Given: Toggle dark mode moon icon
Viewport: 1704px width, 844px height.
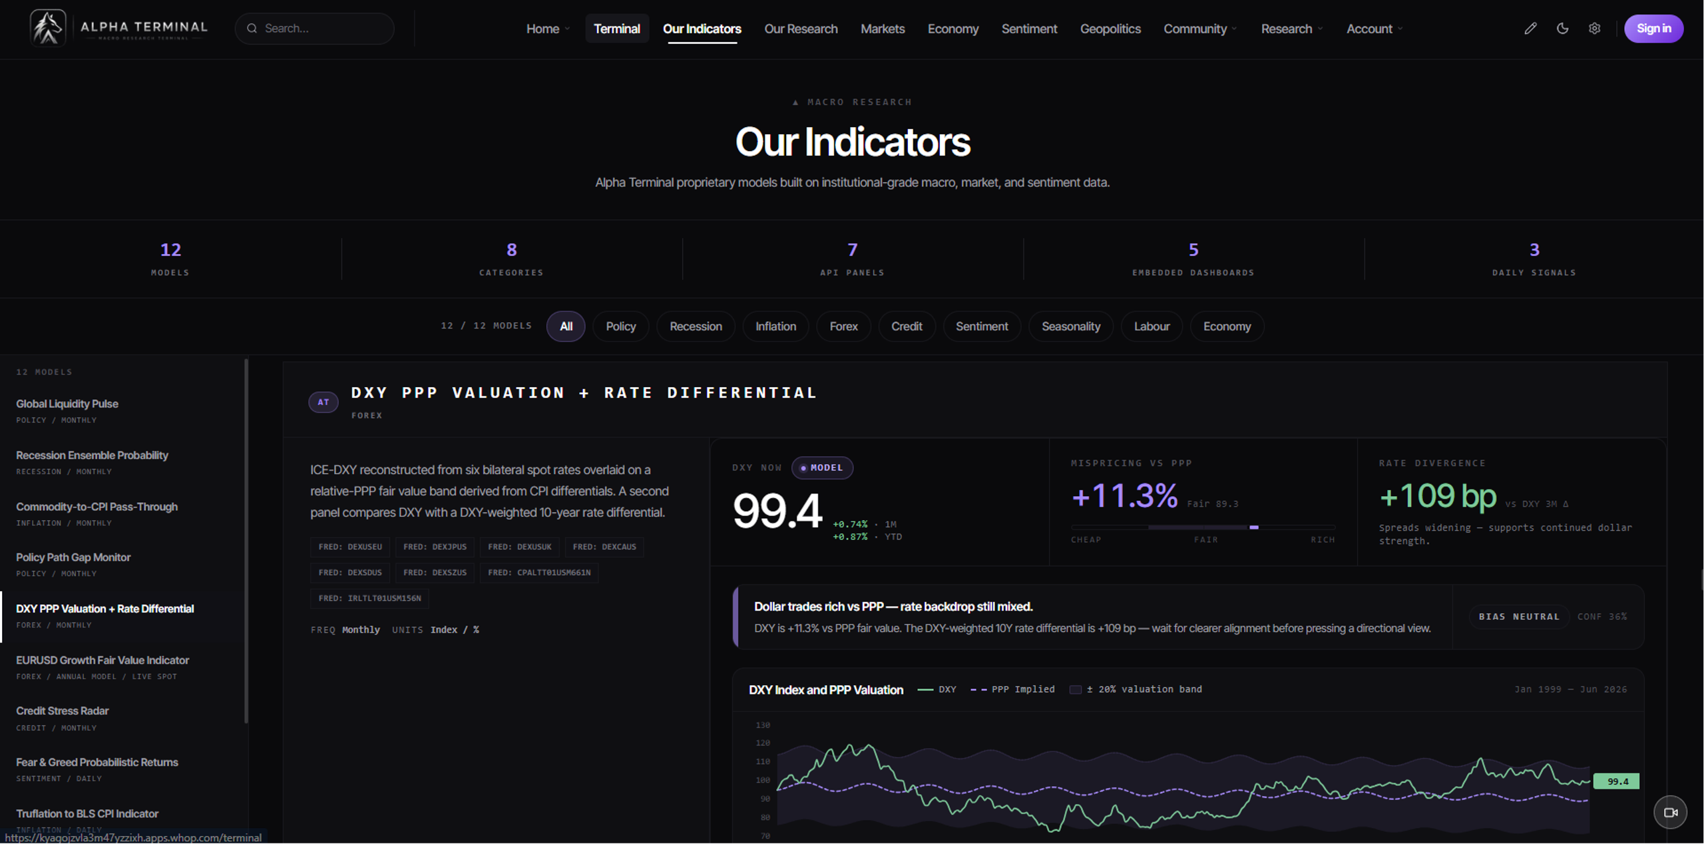Looking at the screenshot, I should coord(1562,29).
